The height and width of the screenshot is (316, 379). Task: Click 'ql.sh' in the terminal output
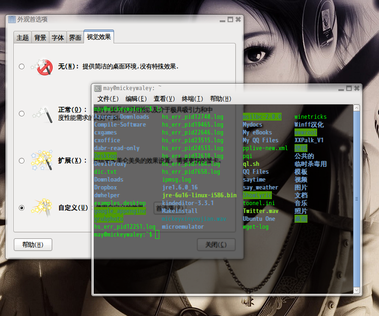(x=251, y=164)
